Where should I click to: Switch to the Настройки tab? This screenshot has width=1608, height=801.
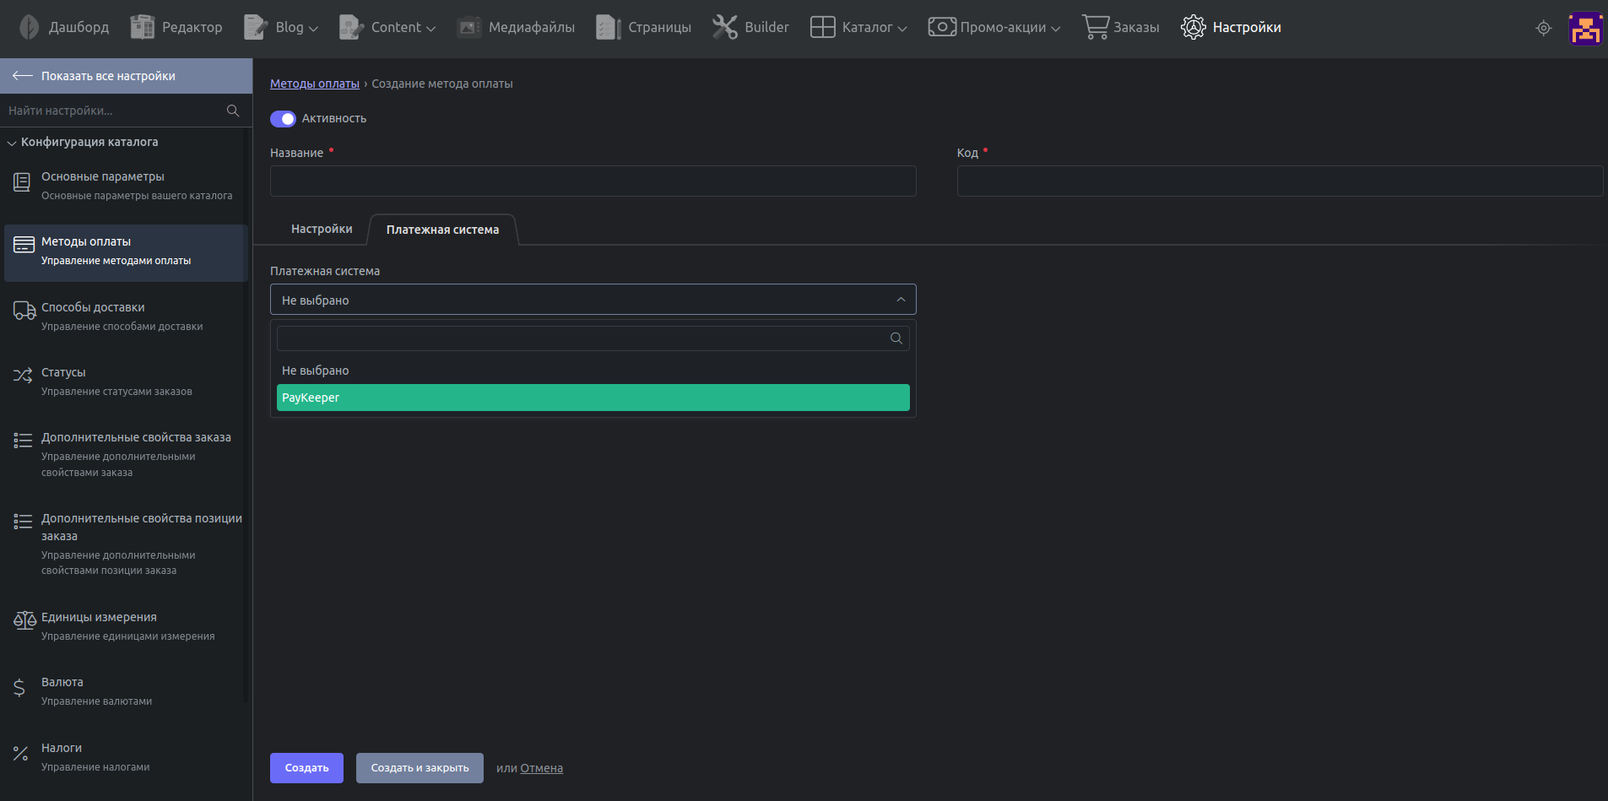pyautogui.click(x=322, y=230)
